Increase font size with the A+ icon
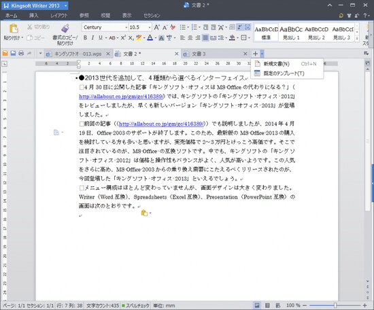 click(x=156, y=27)
